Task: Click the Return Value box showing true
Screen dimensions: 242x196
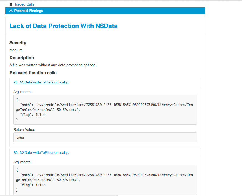Action: 105,138
